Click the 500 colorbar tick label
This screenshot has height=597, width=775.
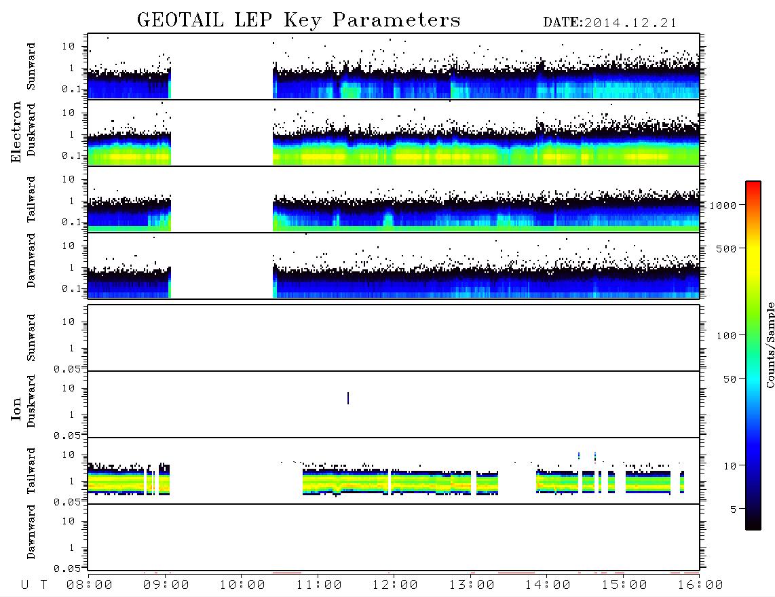click(727, 248)
